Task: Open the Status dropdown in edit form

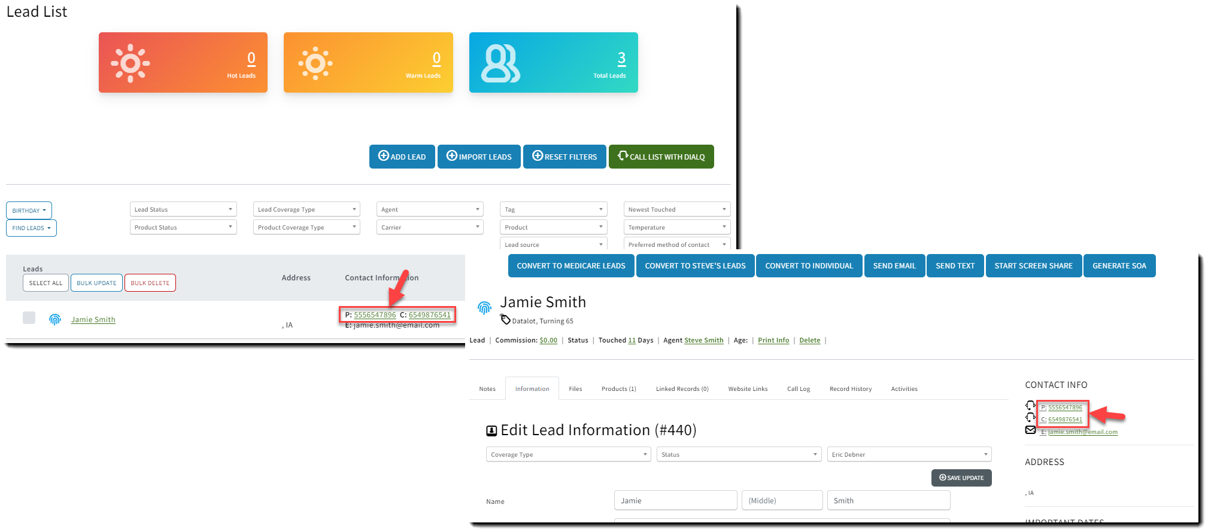Action: pyautogui.click(x=739, y=454)
